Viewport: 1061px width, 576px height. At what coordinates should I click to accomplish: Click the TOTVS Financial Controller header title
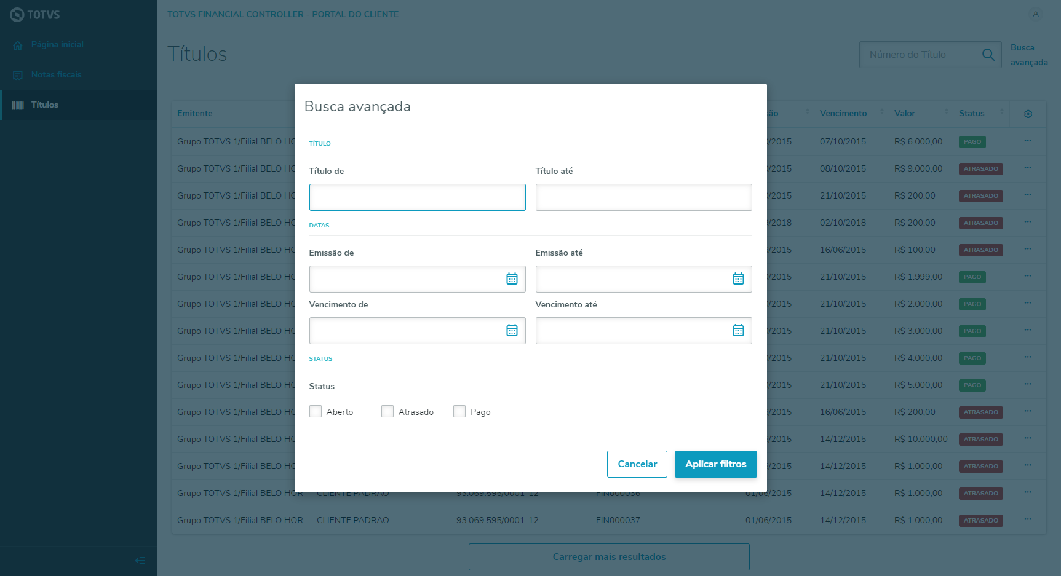coord(283,14)
